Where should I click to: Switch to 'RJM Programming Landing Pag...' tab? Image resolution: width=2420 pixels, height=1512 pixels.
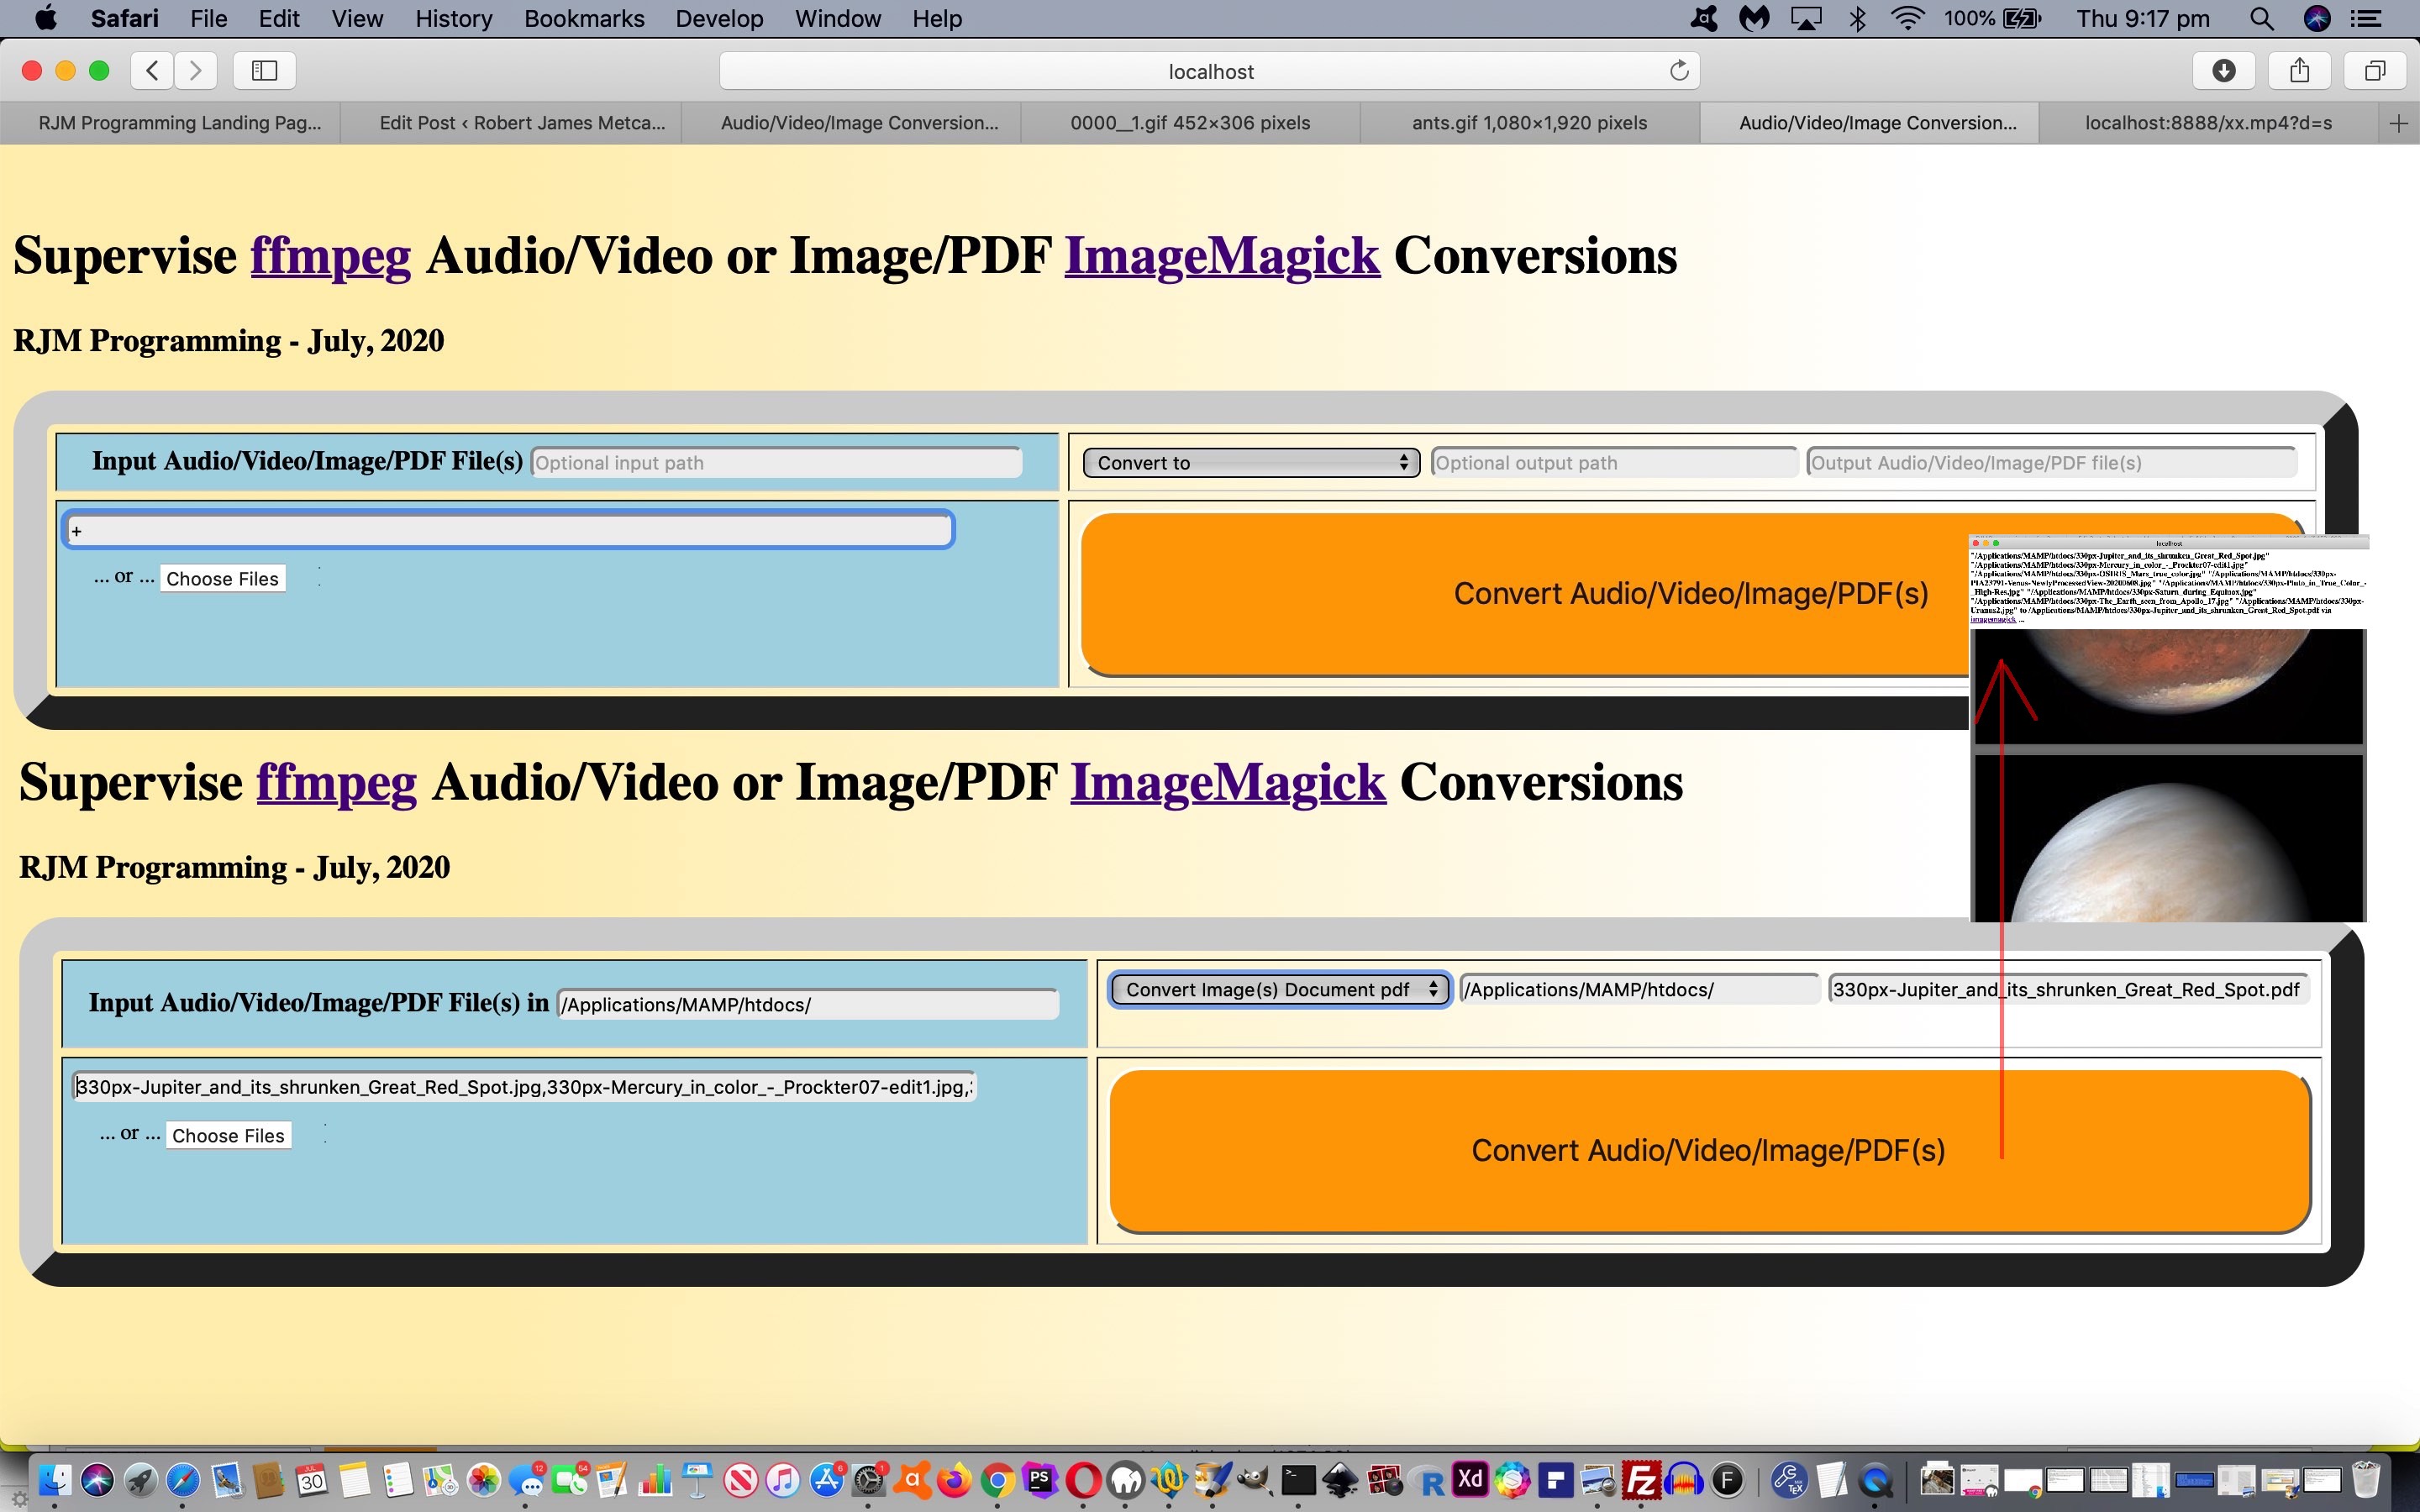click(x=170, y=123)
